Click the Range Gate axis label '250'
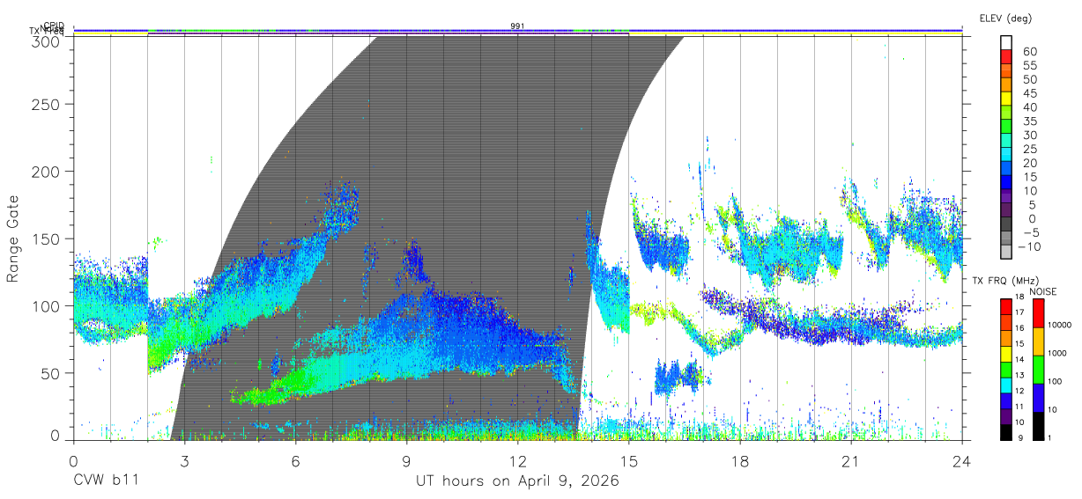The width and height of the screenshot is (1082, 499). coord(48,104)
